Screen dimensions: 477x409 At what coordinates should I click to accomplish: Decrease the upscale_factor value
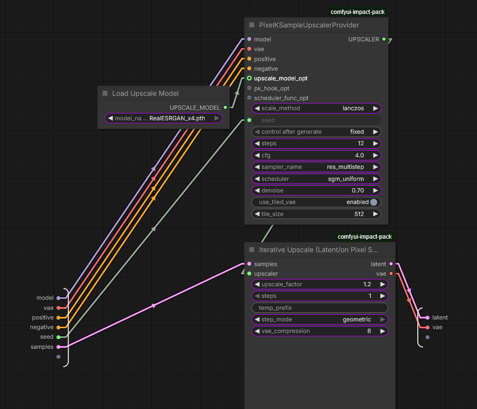(257, 284)
